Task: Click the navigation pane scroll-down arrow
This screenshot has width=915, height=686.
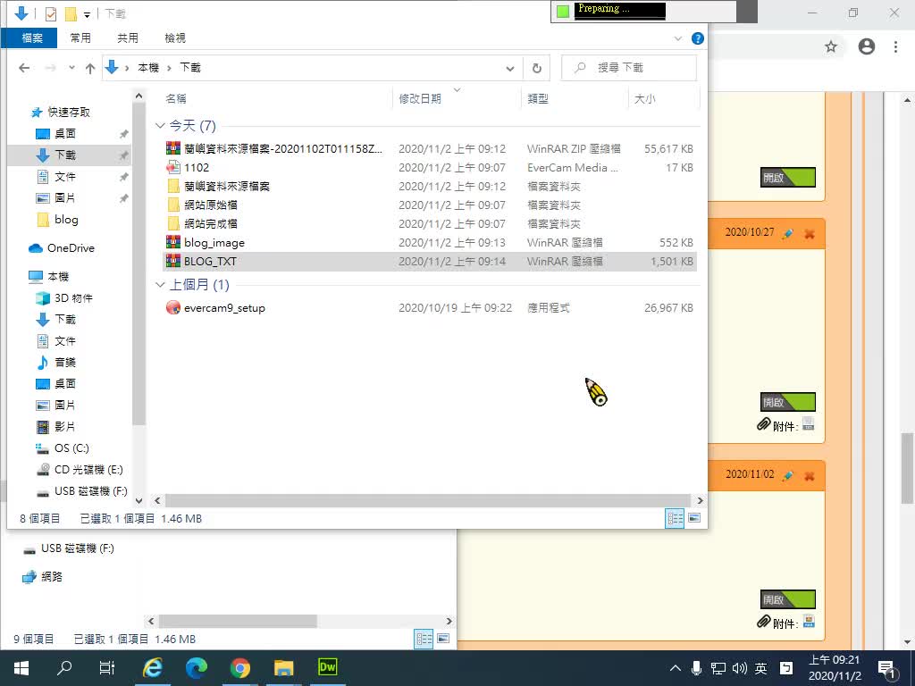Action: [x=139, y=500]
